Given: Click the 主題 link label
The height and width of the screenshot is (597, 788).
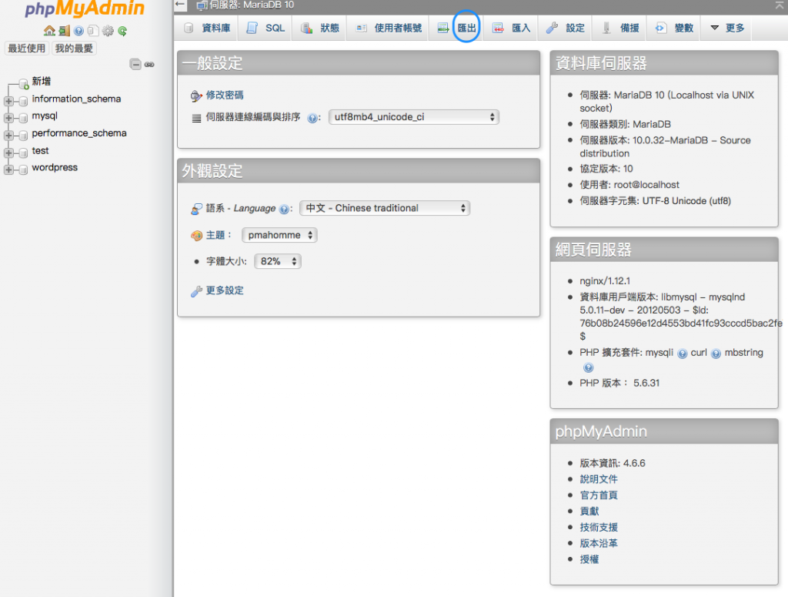Looking at the screenshot, I should (215, 235).
